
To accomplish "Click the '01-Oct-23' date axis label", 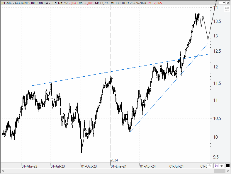I will (89, 166).
